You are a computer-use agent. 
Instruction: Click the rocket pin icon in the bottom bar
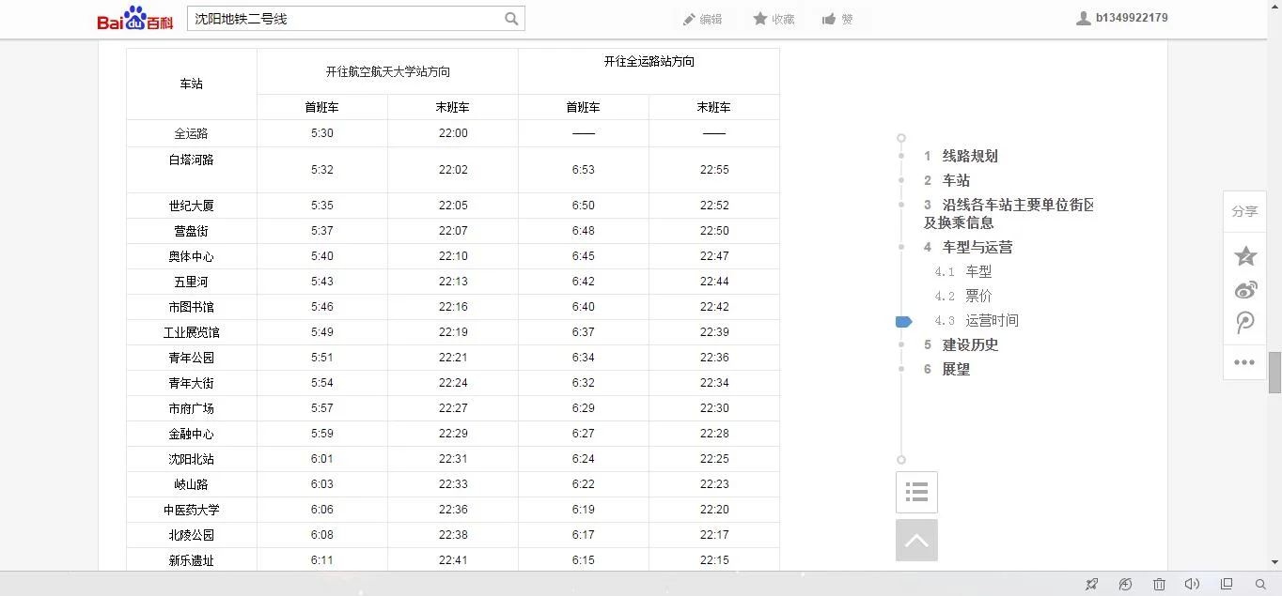1092,584
